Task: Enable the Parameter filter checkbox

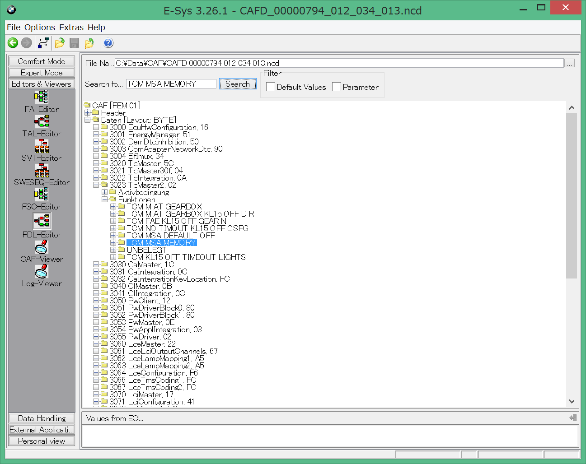Action: [337, 87]
